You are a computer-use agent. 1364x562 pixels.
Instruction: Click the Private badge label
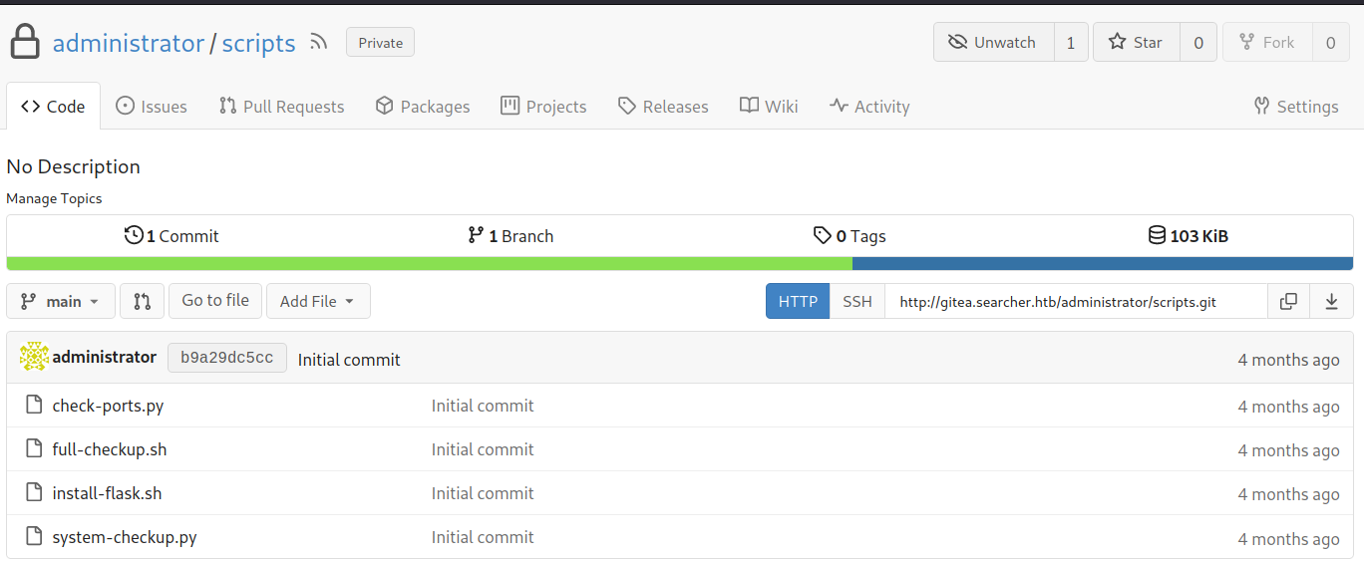[x=381, y=43]
